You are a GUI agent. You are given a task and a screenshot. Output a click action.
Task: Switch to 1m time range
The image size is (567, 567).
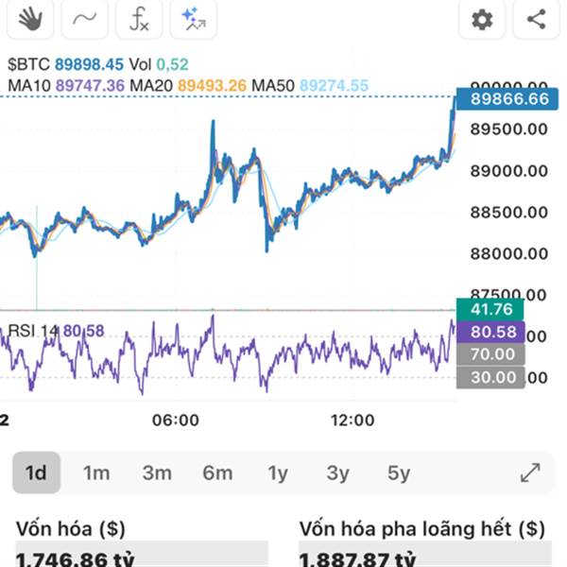point(96,472)
